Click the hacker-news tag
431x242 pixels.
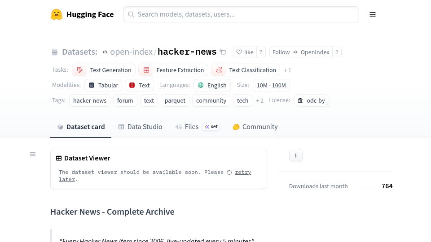[x=90, y=101]
